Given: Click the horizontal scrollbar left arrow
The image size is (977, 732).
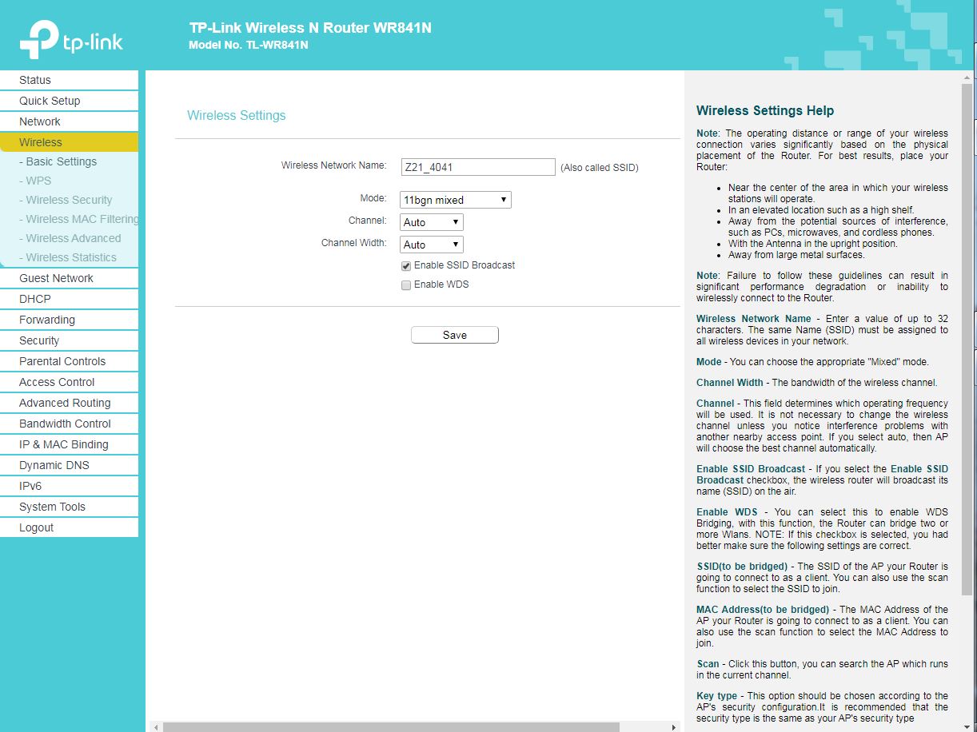Looking at the screenshot, I should [x=156, y=727].
